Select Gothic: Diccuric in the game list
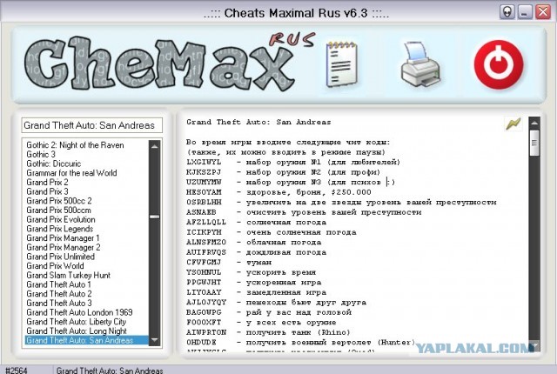The height and width of the screenshot is (374, 557). click(54, 164)
